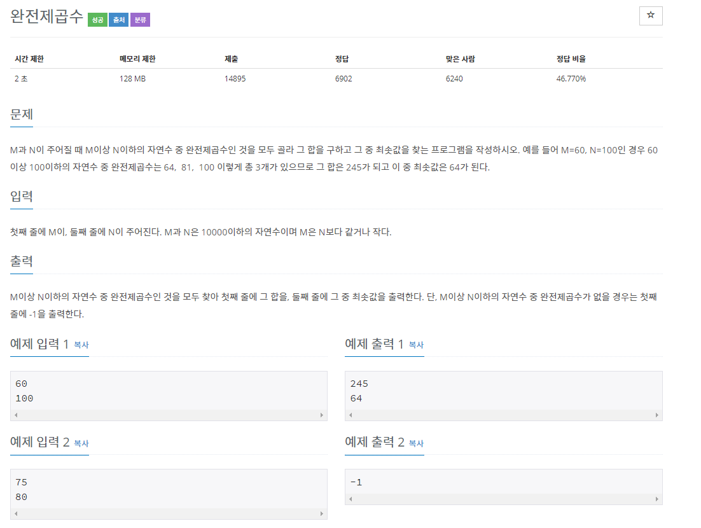Viewport: 701px width, 528px height.
Task: Click the 46.770% ratio value
Action: [571, 79]
